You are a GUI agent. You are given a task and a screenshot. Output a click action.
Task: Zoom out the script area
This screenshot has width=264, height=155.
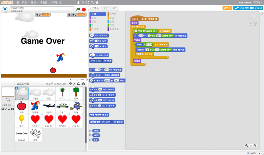click(x=247, y=146)
